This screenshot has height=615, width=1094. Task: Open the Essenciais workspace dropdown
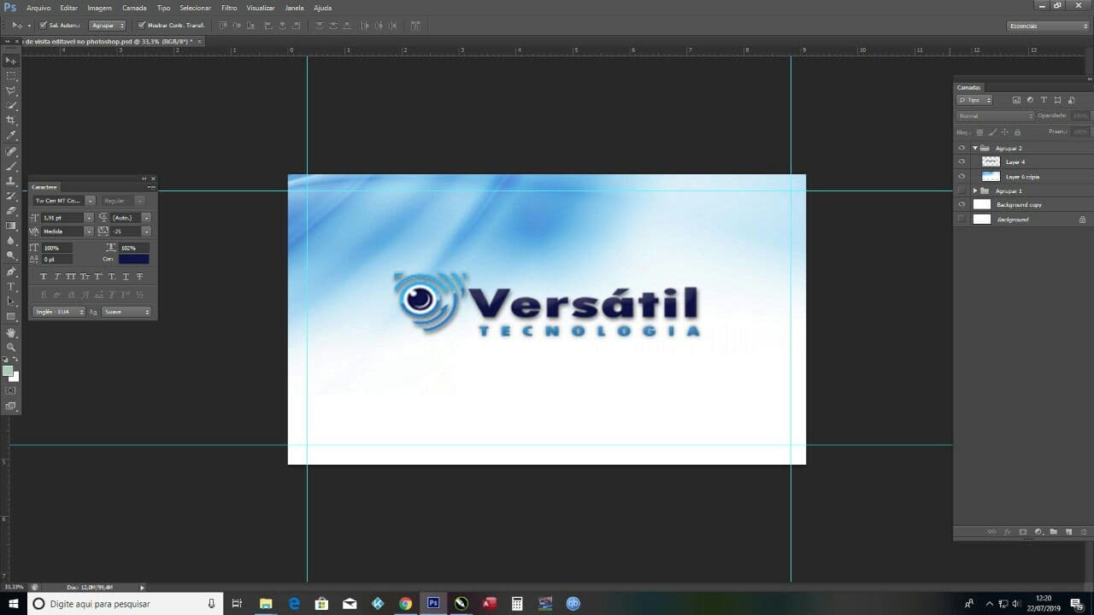1048,26
